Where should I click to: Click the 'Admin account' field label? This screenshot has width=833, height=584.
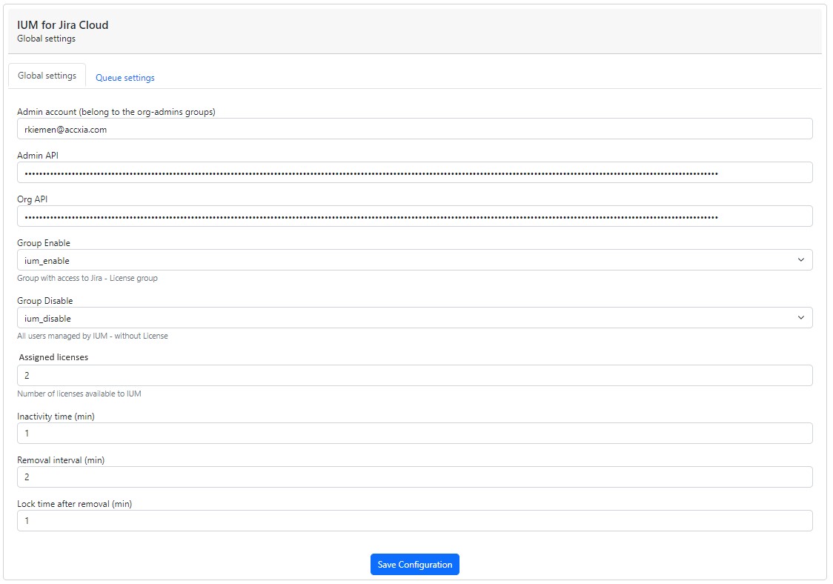(116, 112)
